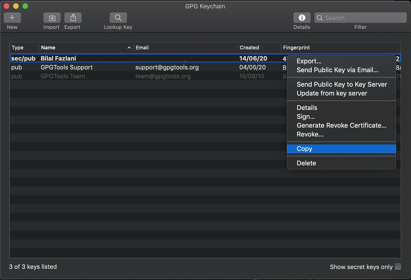The height and width of the screenshot is (280, 411).
Task: Click the New key plus icon
Action: click(12, 18)
